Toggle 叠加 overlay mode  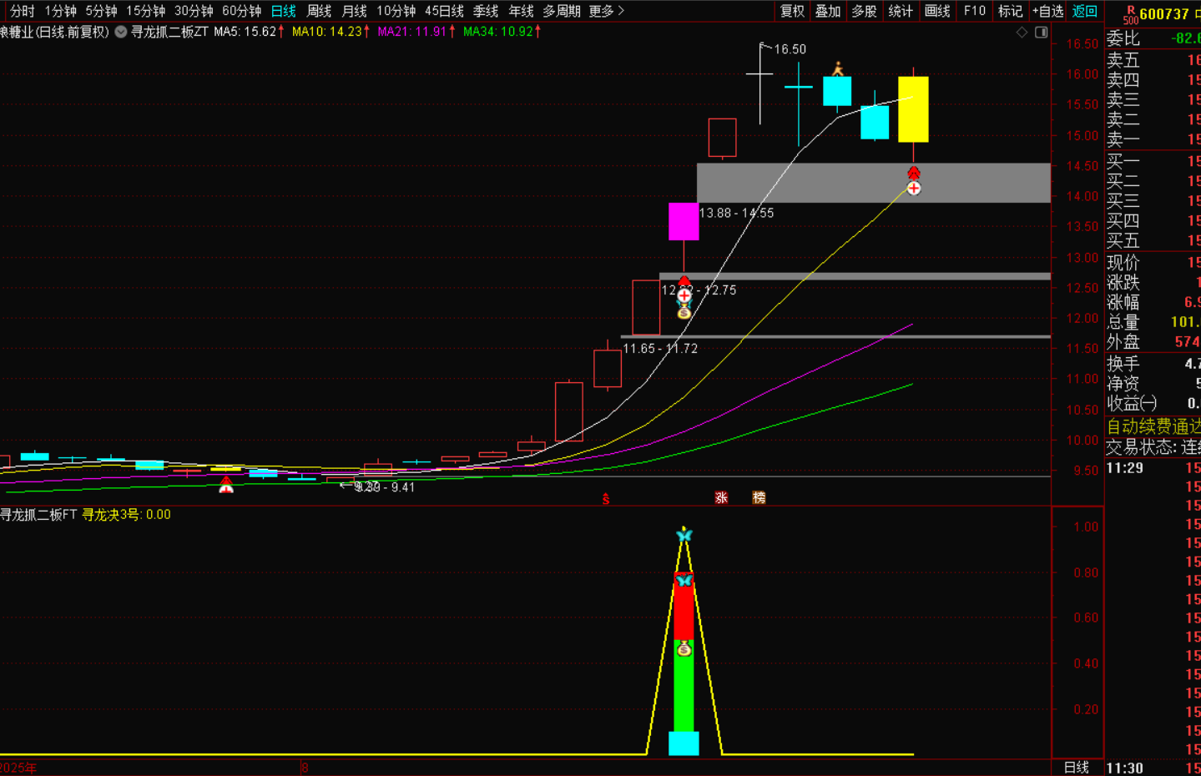click(828, 11)
